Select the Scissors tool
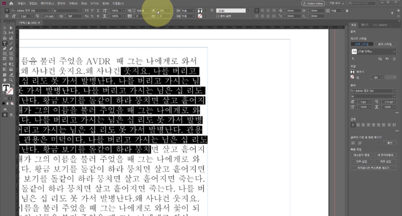This screenshot has height=216, width=402. [x=5, y=64]
